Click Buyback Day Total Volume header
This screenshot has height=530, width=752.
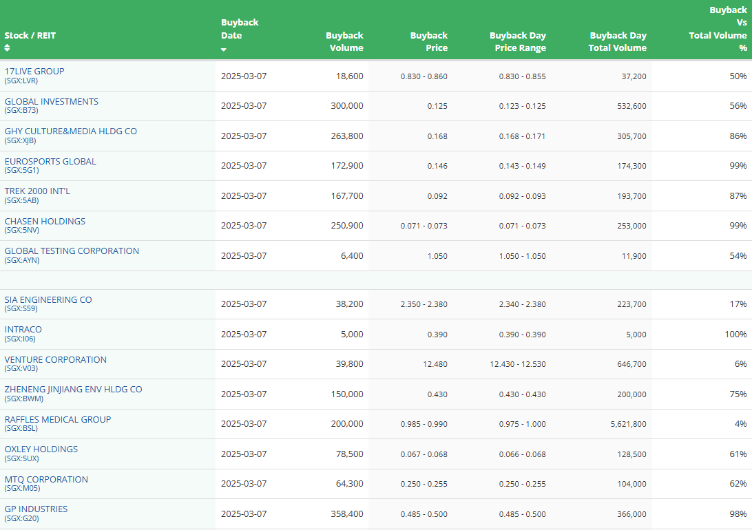coord(617,42)
